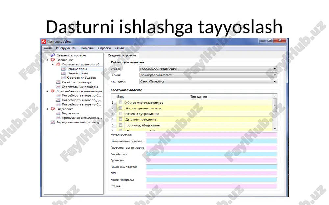This screenshot has width=329, height=205.
Task: Click the Аэродинамический расчет icon
Action: point(53,122)
